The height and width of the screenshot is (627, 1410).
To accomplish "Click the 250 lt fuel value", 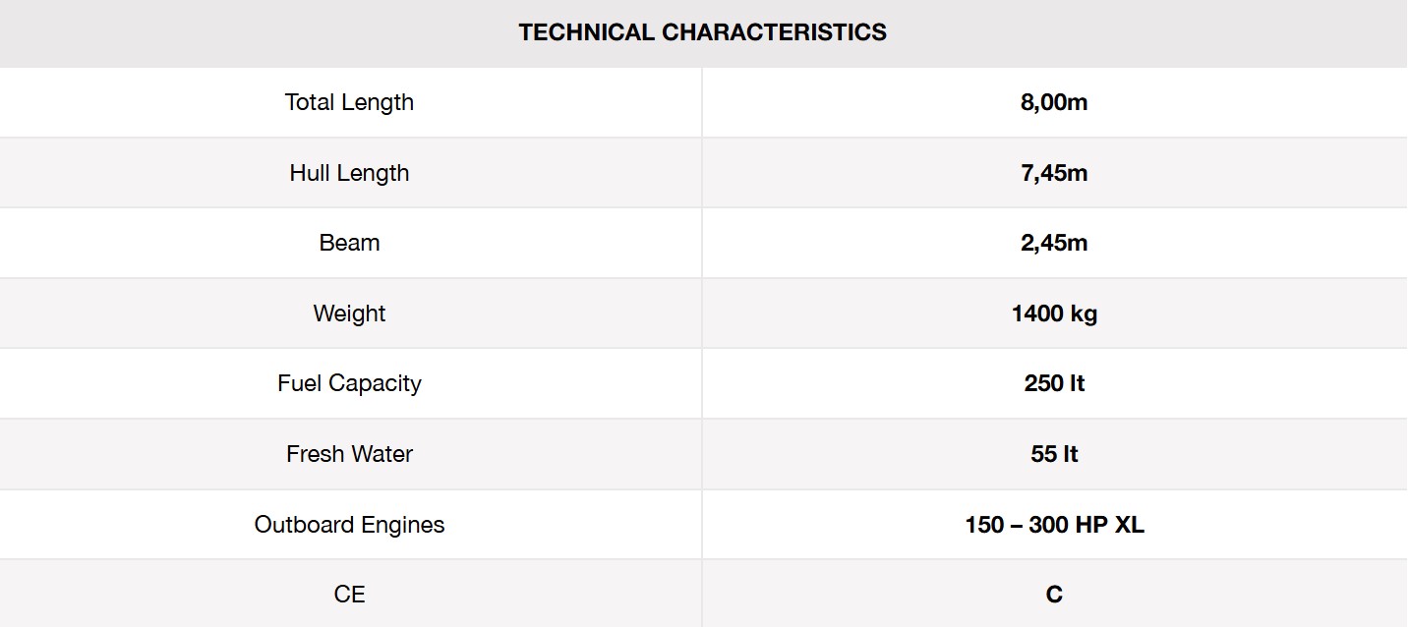I will [1054, 383].
